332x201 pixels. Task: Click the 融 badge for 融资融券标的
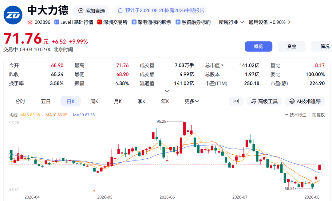click(178, 22)
